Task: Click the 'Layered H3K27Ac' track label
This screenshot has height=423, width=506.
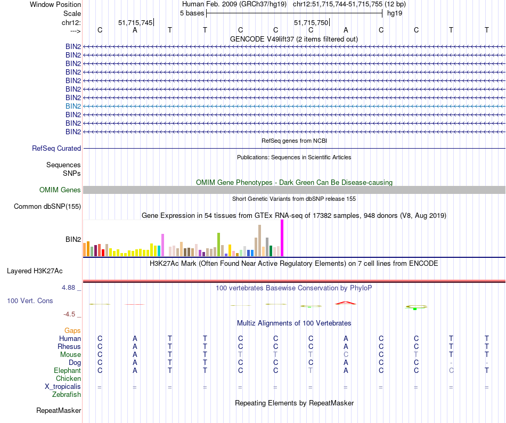Action: click(x=35, y=271)
